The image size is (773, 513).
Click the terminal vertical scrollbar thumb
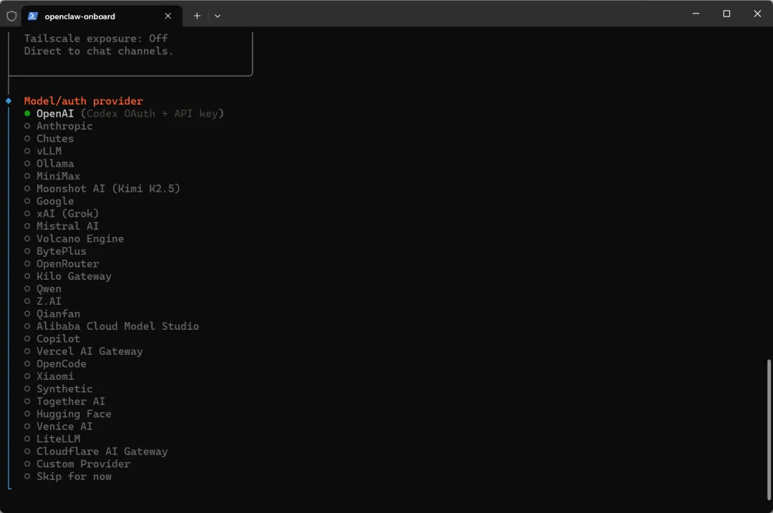click(x=769, y=430)
